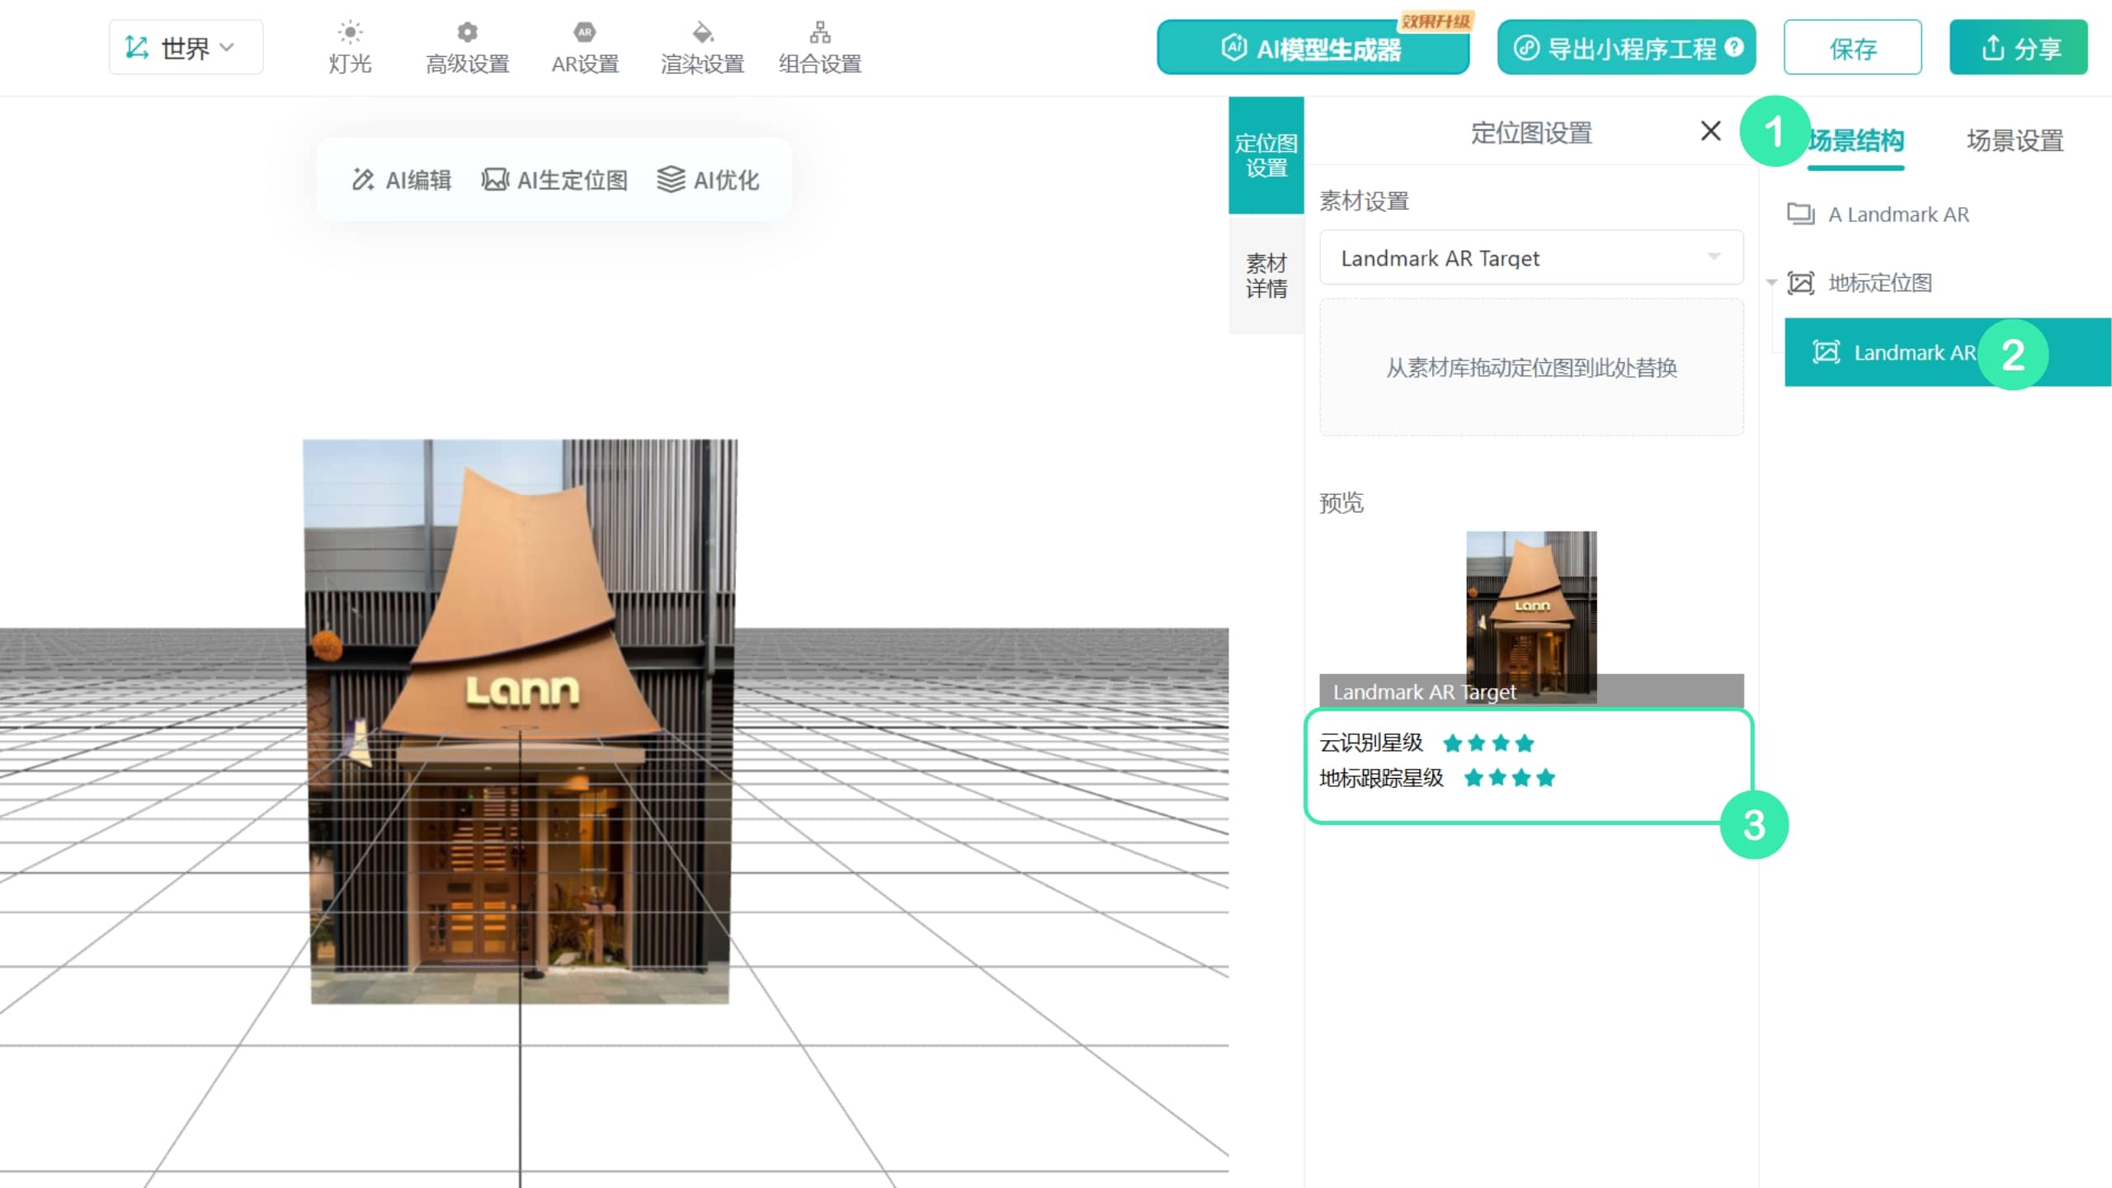Open the 灯光 lighting settings
Viewport: 2112px width, 1188px height.
click(350, 48)
